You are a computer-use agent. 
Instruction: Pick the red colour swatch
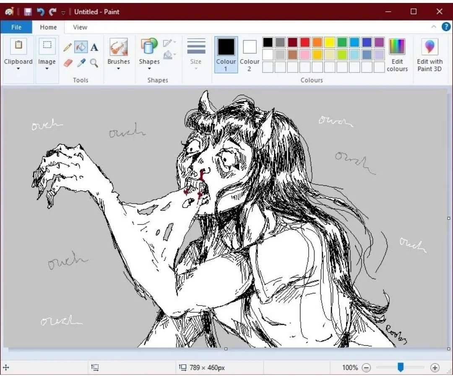305,42
